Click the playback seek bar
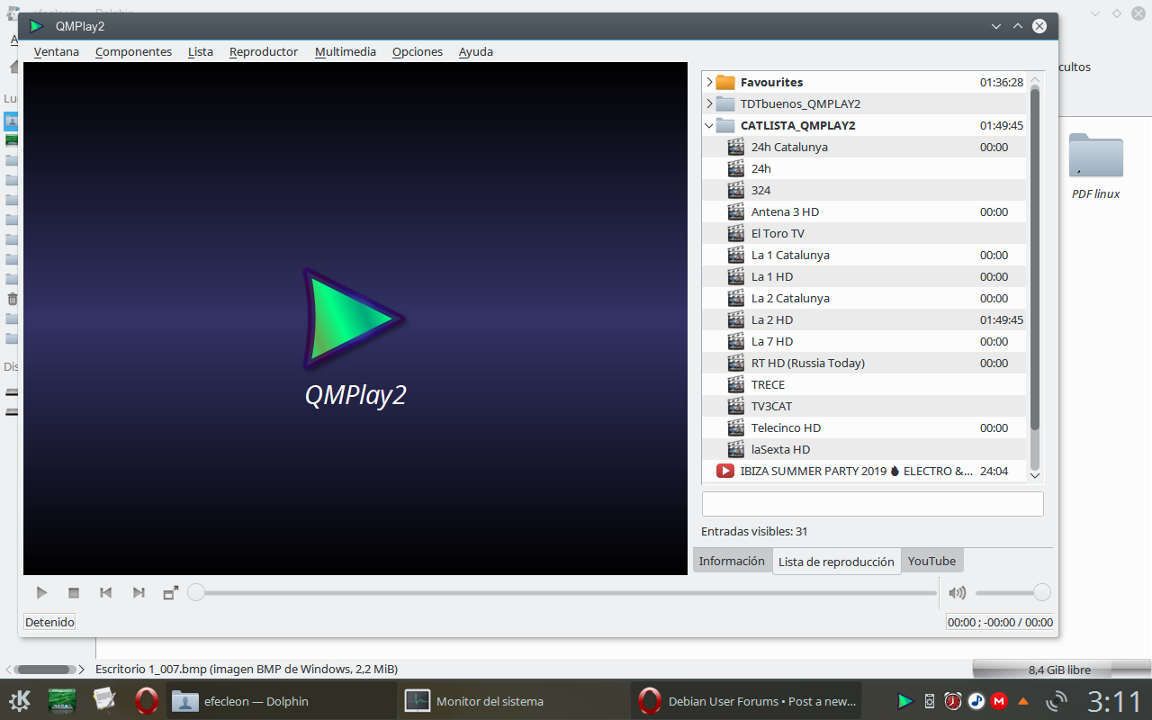 562,592
